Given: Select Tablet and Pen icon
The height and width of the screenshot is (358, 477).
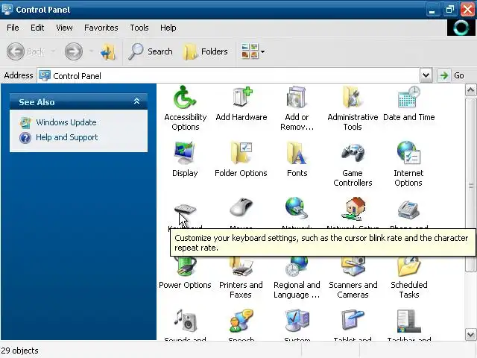Looking at the screenshot, I should [x=353, y=321].
